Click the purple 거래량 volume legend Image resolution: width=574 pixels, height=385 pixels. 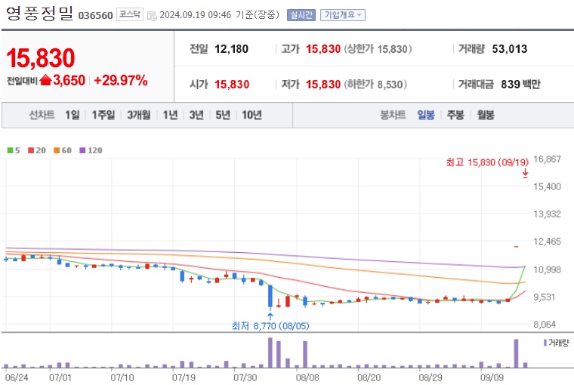556,343
